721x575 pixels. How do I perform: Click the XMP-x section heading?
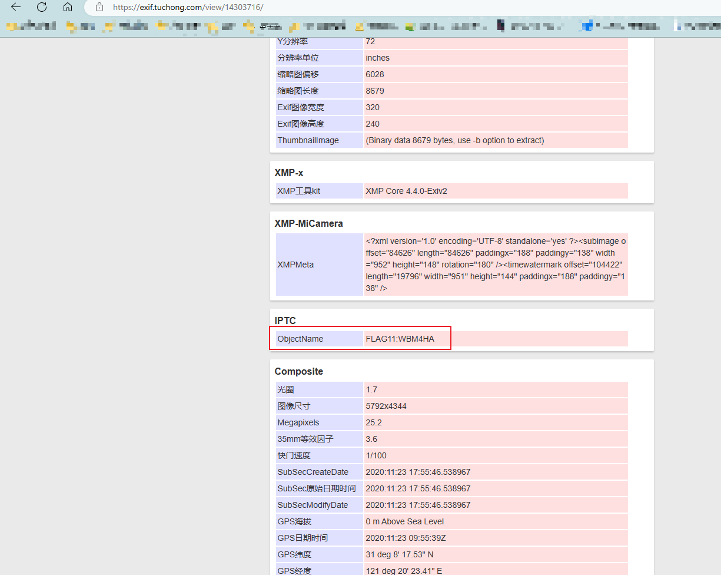click(289, 173)
